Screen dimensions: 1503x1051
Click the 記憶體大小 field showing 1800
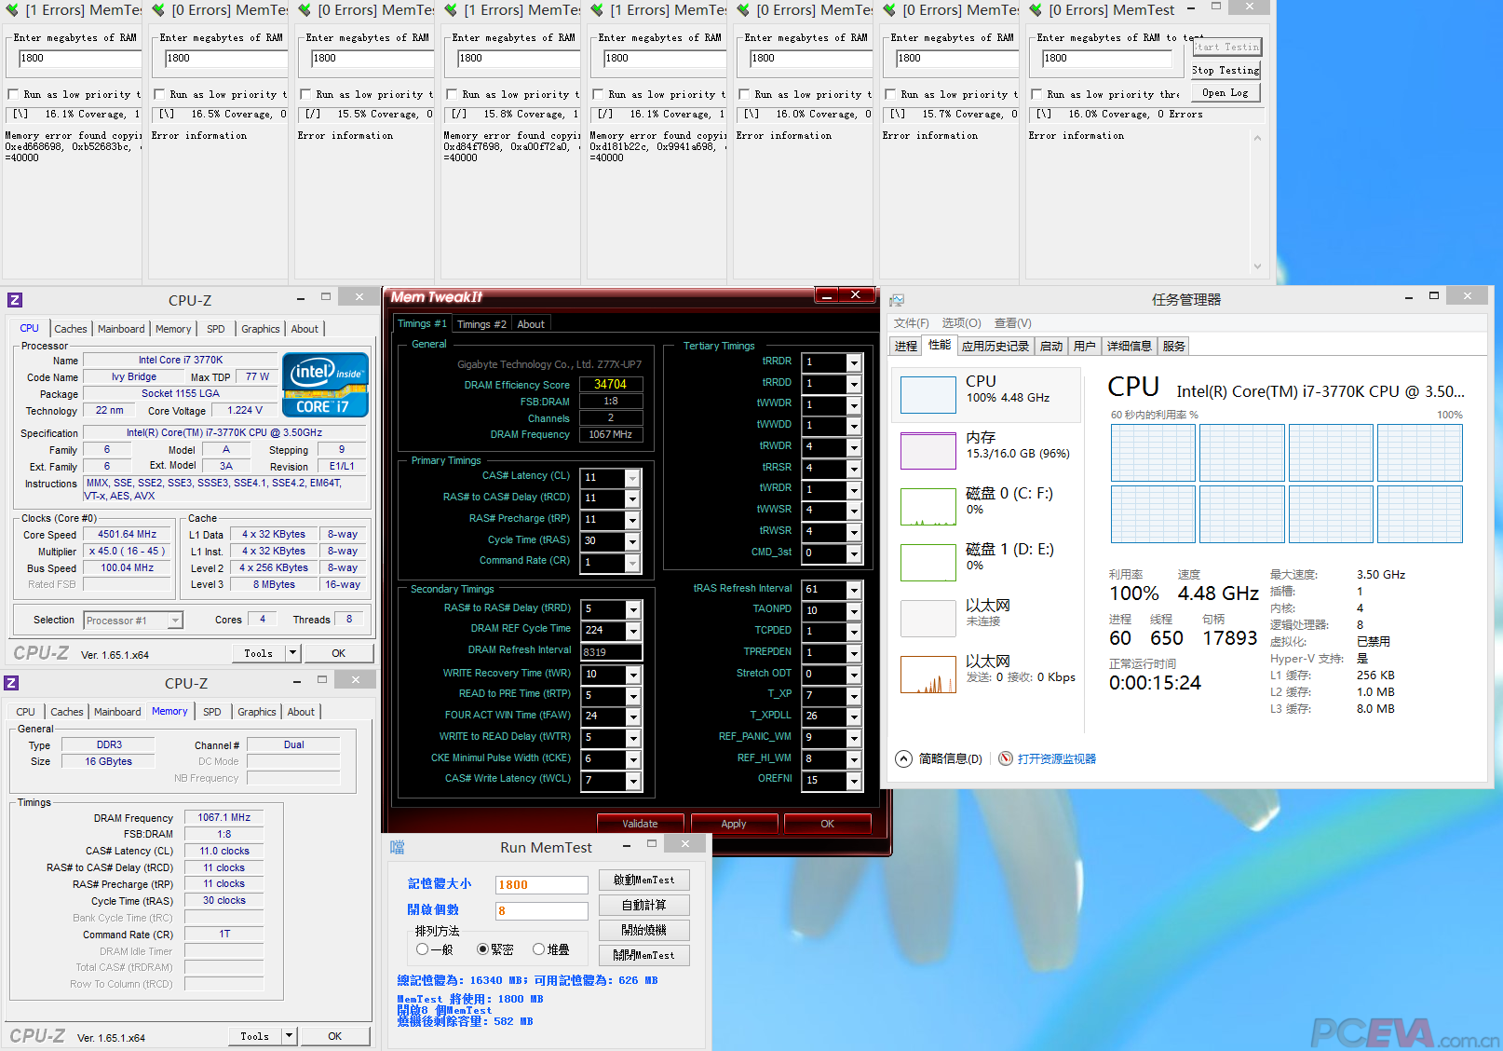pyautogui.click(x=541, y=885)
